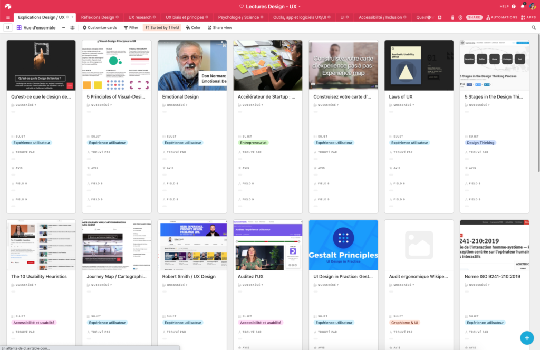540x350 pixels.
Task: Open the 5 Stages in the Design Thinking card title
Action: (x=494, y=96)
